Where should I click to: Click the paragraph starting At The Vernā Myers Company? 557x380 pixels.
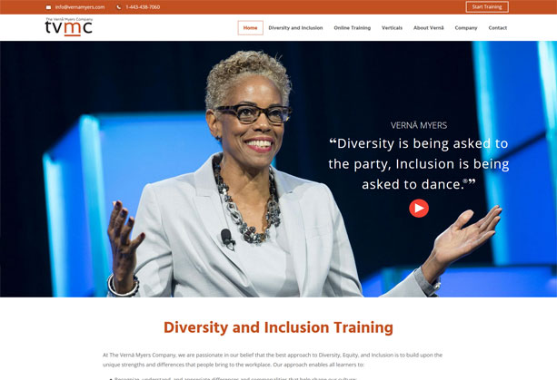click(273, 359)
